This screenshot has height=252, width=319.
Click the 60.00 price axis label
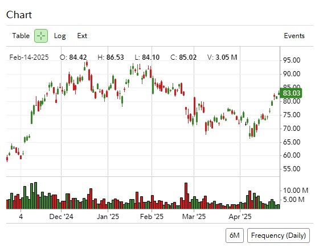(292, 155)
